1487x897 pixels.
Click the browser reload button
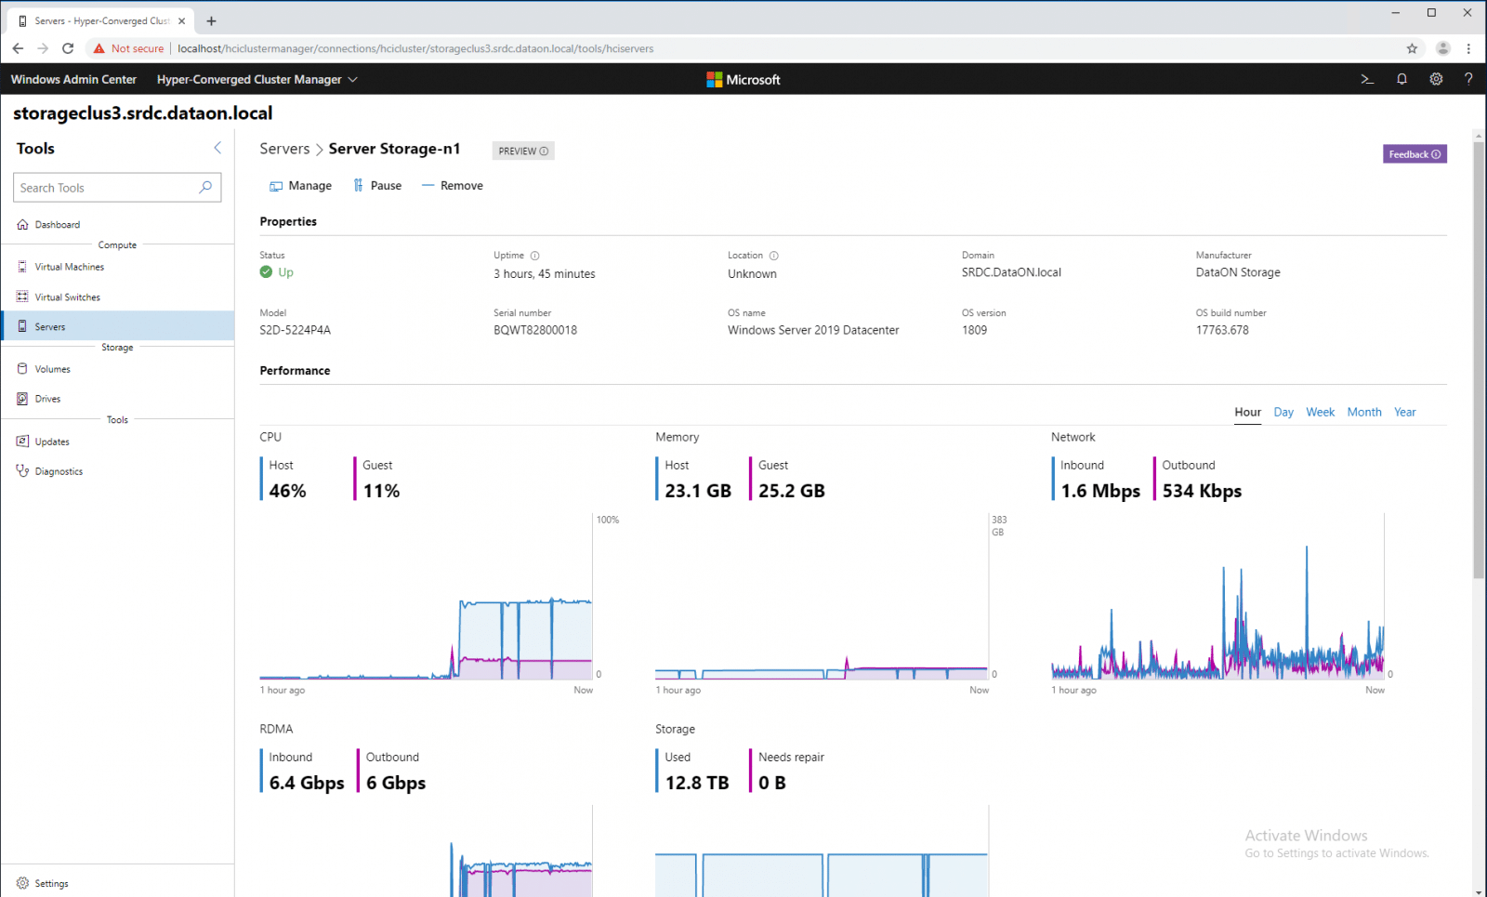pos(67,48)
